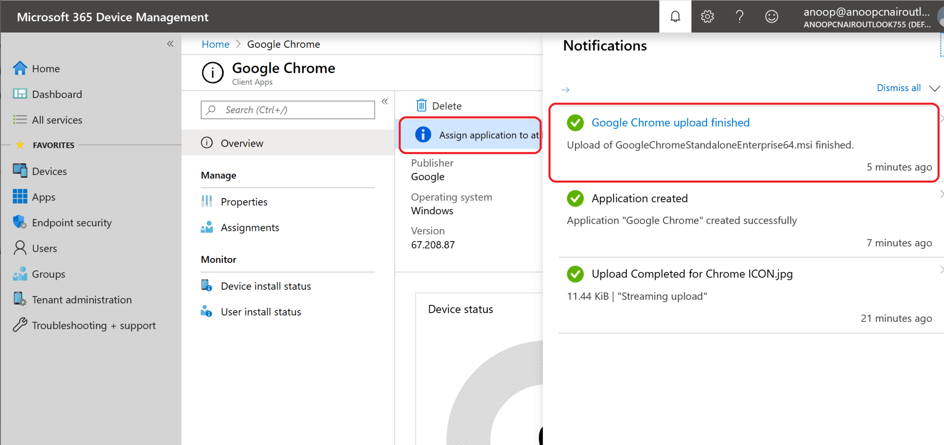This screenshot has width=944, height=445.
Task: Click the Google Chrome info circle icon
Action: coord(212,73)
